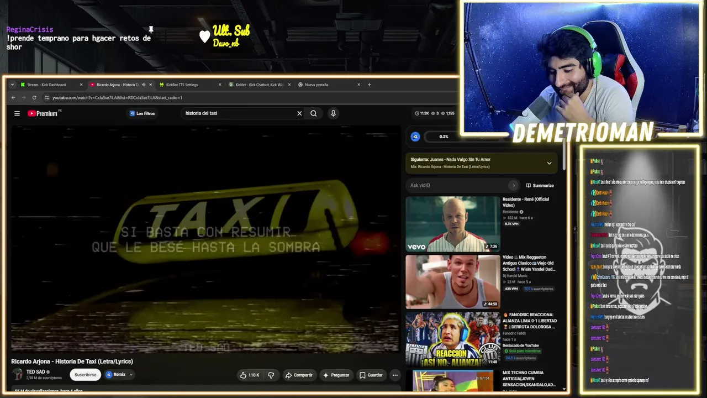Click the vidIQ 11.3K stats clock icon
This screenshot has height=398, width=707.
[417, 113]
